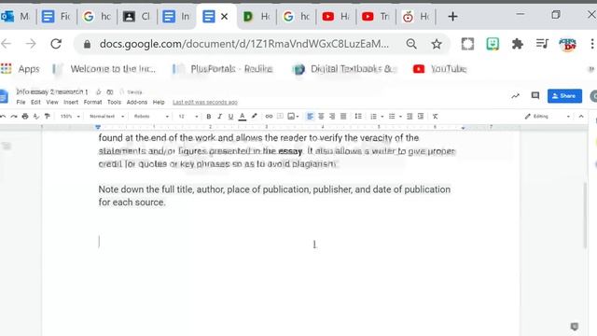Open the text color picker

click(x=243, y=116)
